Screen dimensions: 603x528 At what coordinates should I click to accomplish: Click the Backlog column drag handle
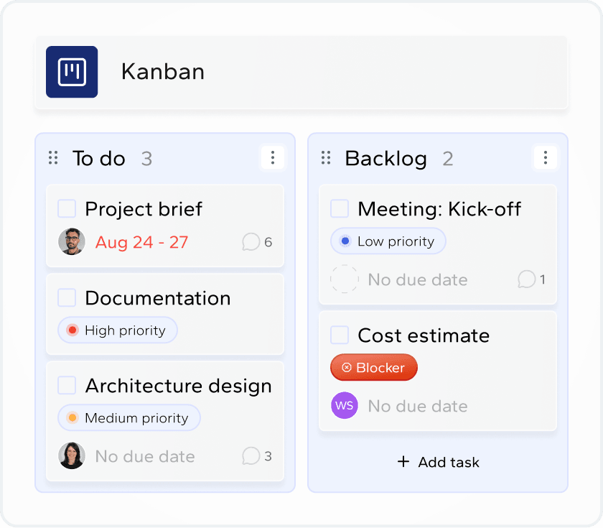click(x=326, y=158)
